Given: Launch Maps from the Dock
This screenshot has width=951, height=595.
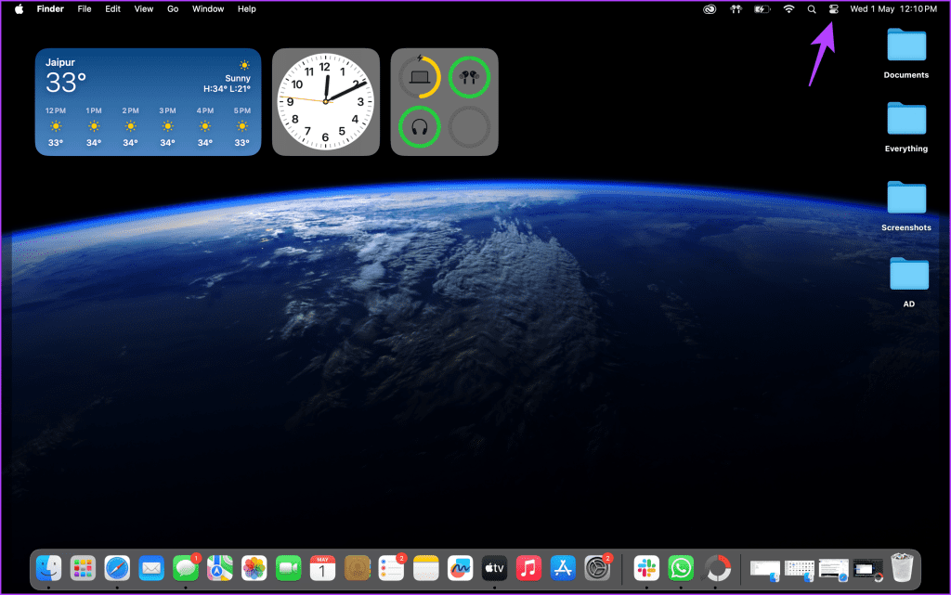Looking at the screenshot, I should click(219, 569).
